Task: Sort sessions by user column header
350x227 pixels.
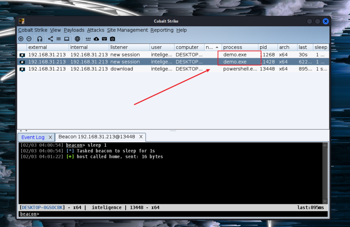Action: pos(162,47)
